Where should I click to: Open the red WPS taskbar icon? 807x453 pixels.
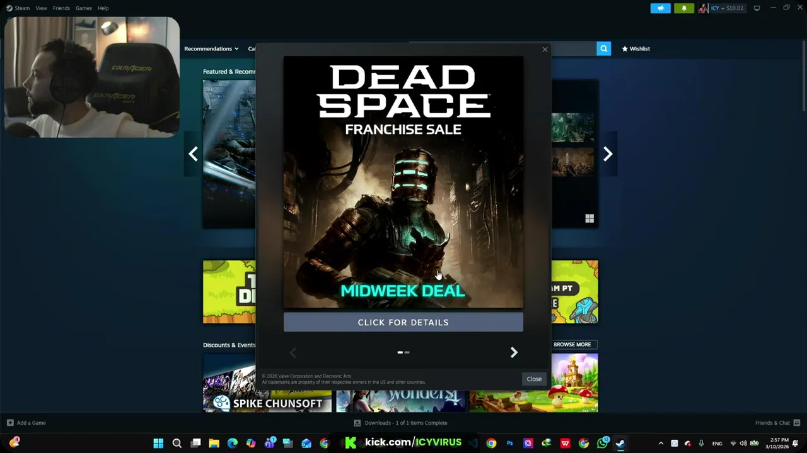click(565, 443)
